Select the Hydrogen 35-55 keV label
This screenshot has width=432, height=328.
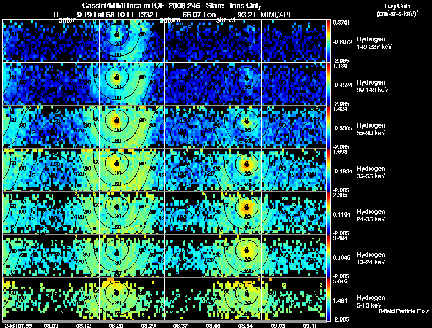point(371,172)
